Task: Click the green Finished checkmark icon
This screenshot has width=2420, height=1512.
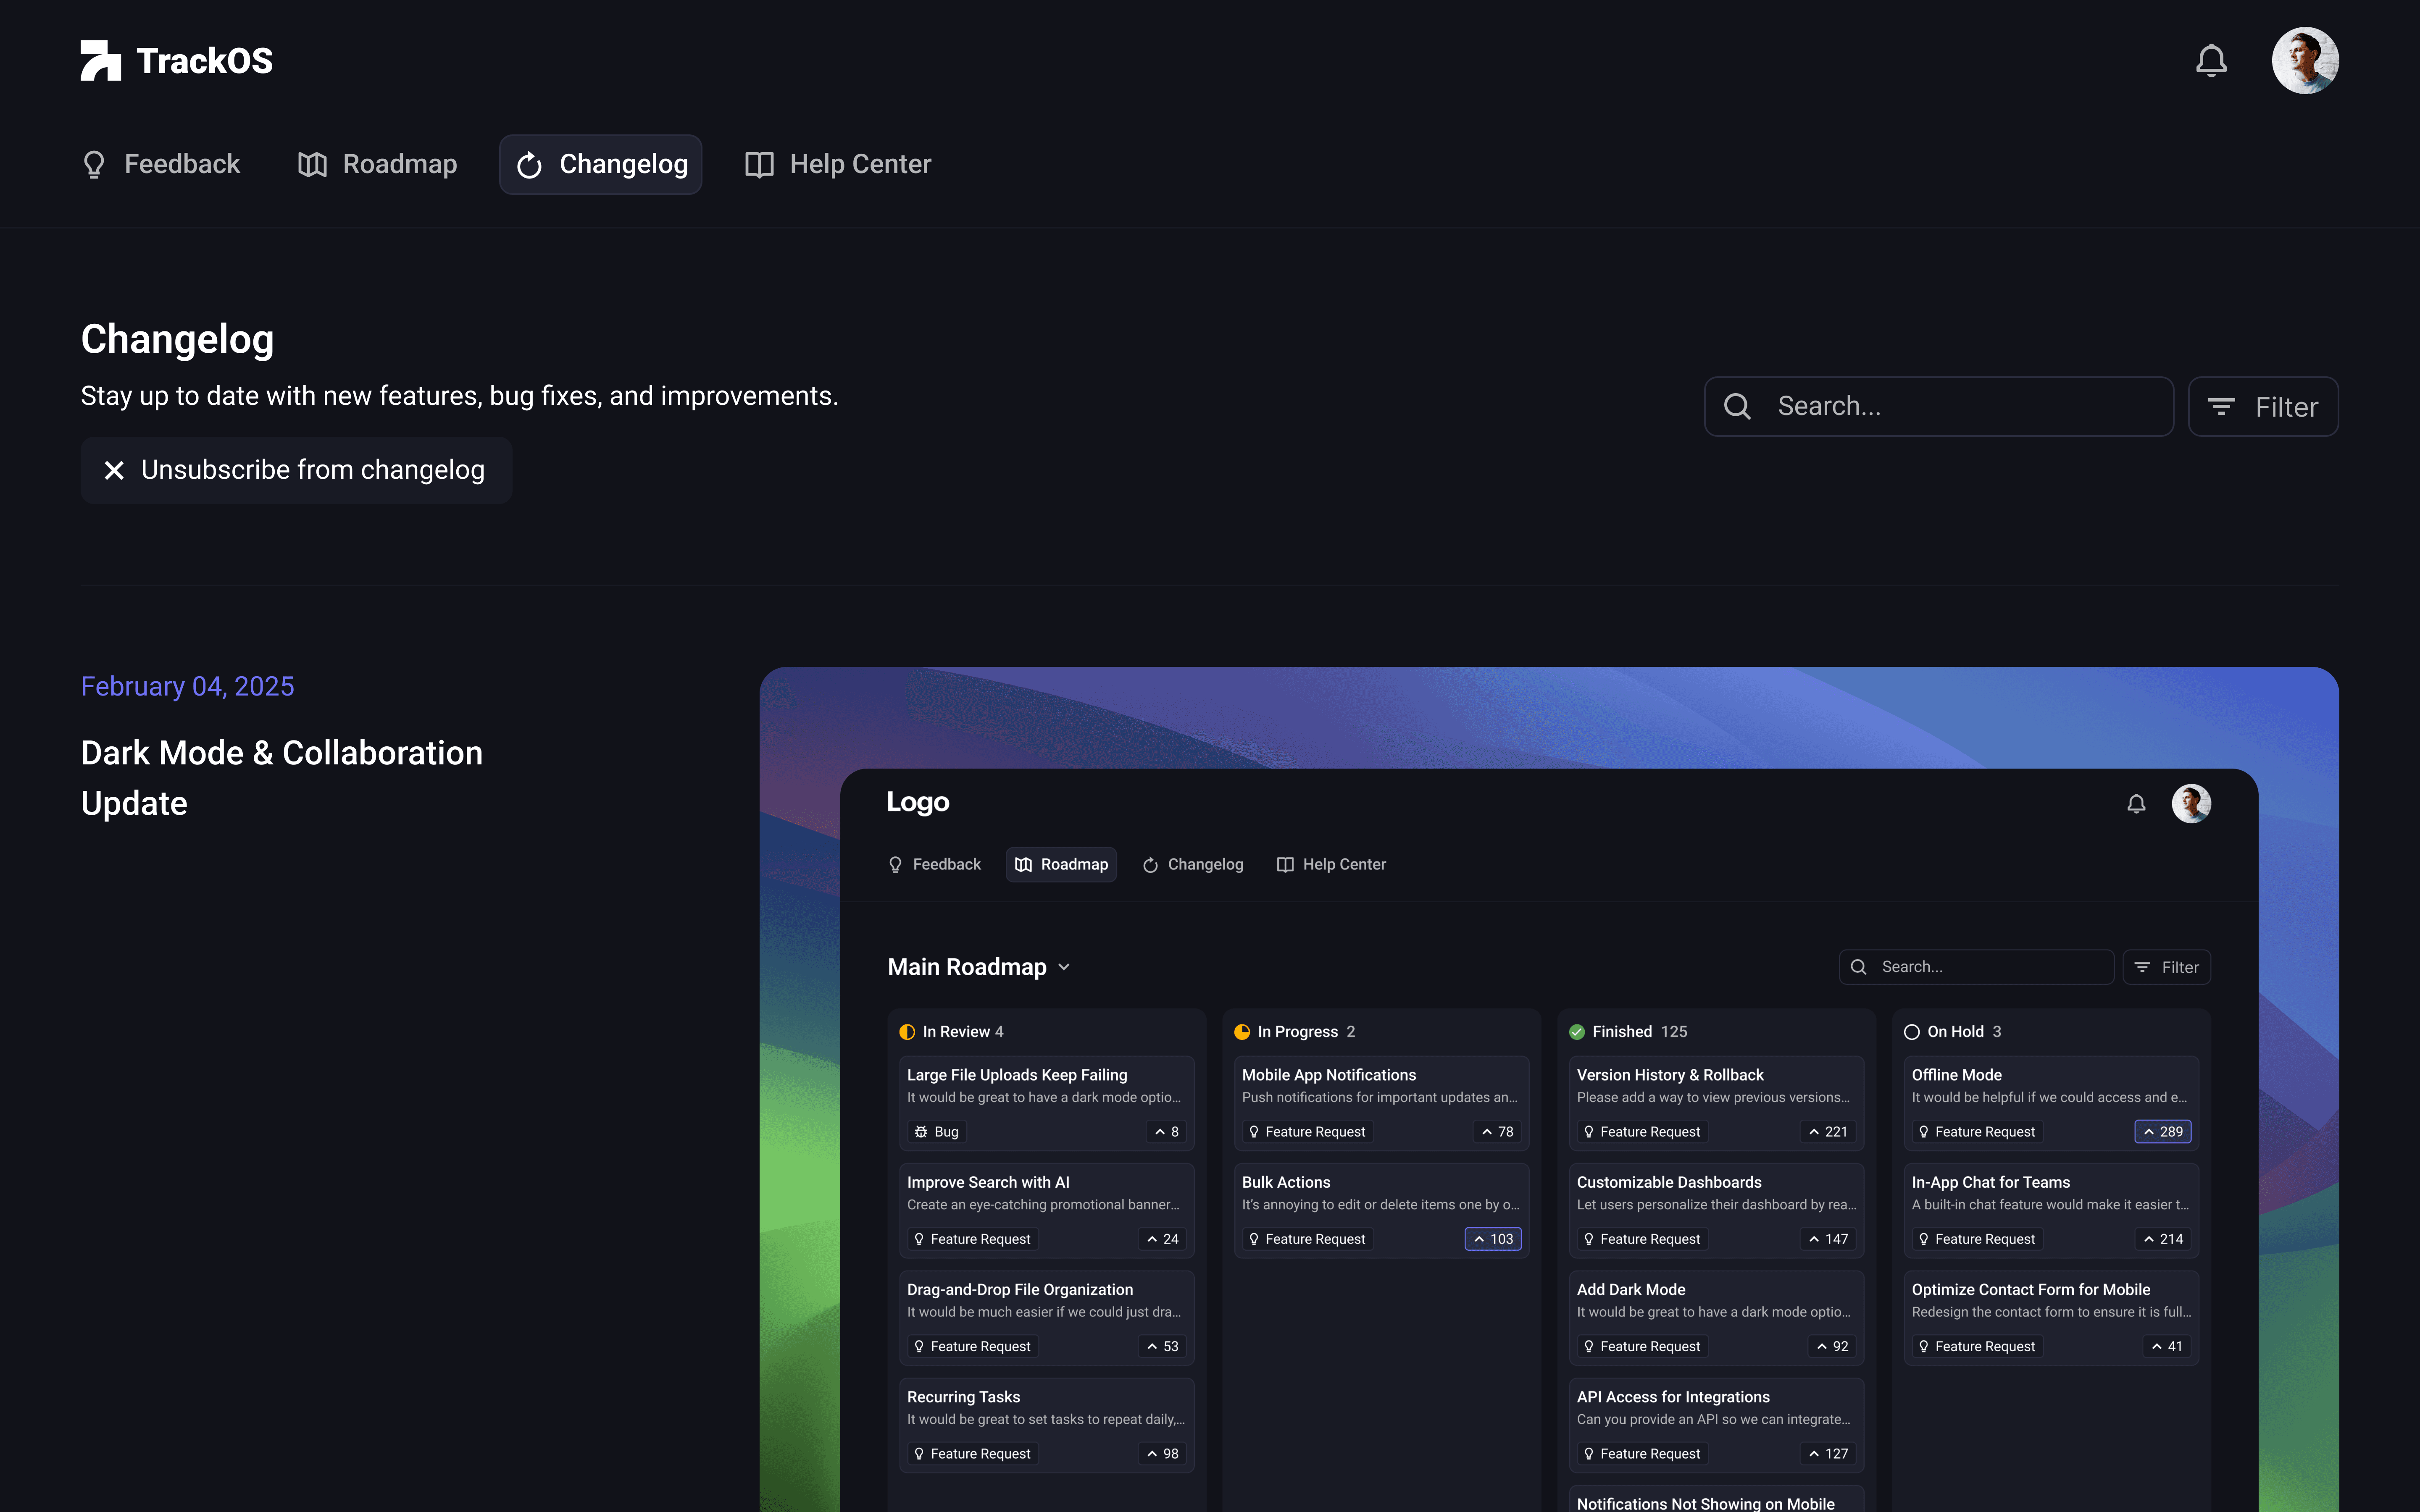Action: coord(1577,1032)
